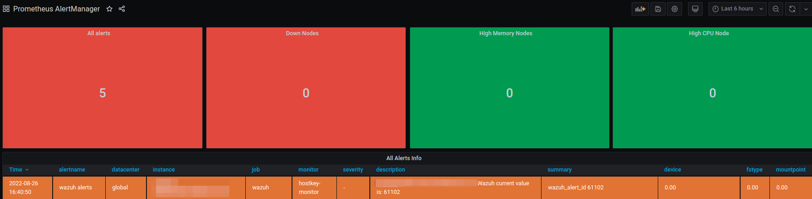Click the All alerts panel title
The height and width of the screenshot is (199, 812).
[99, 33]
